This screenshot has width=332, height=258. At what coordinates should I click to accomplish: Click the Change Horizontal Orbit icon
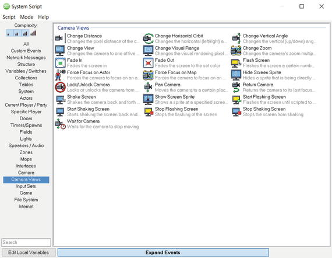[x=148, y=39]
